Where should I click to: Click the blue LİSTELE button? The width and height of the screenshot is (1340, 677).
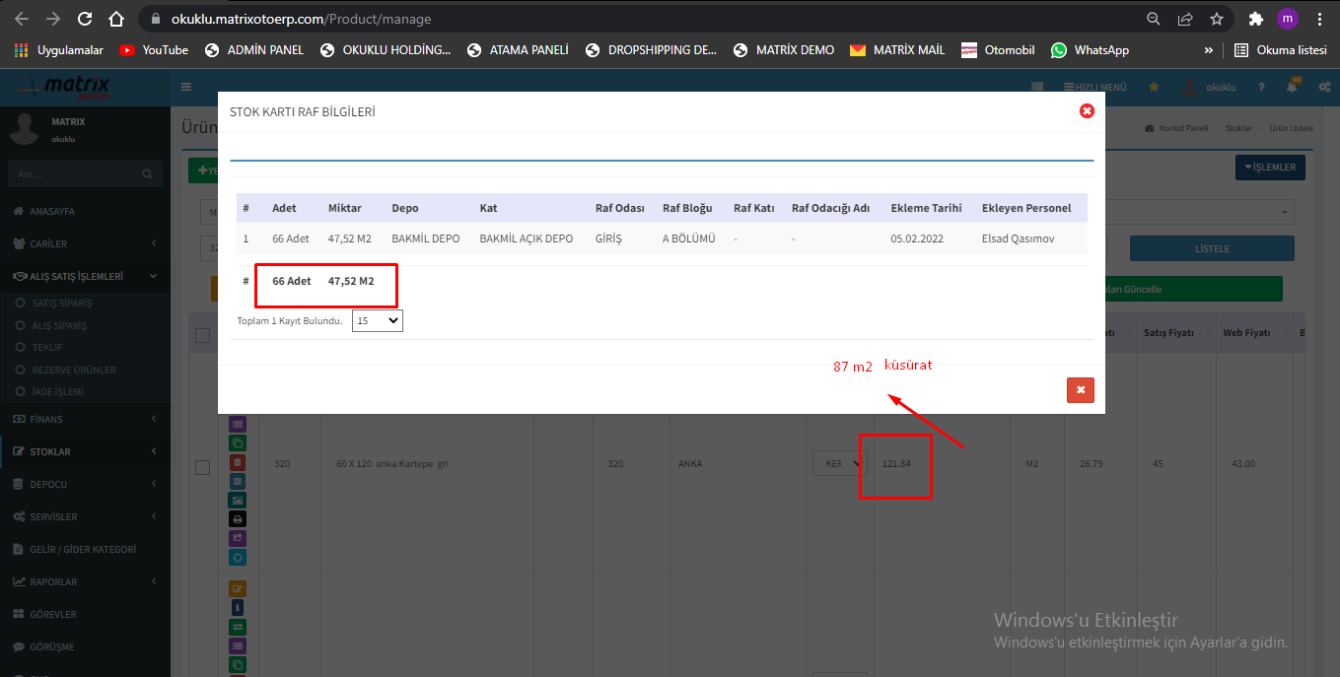[1211, 248]
